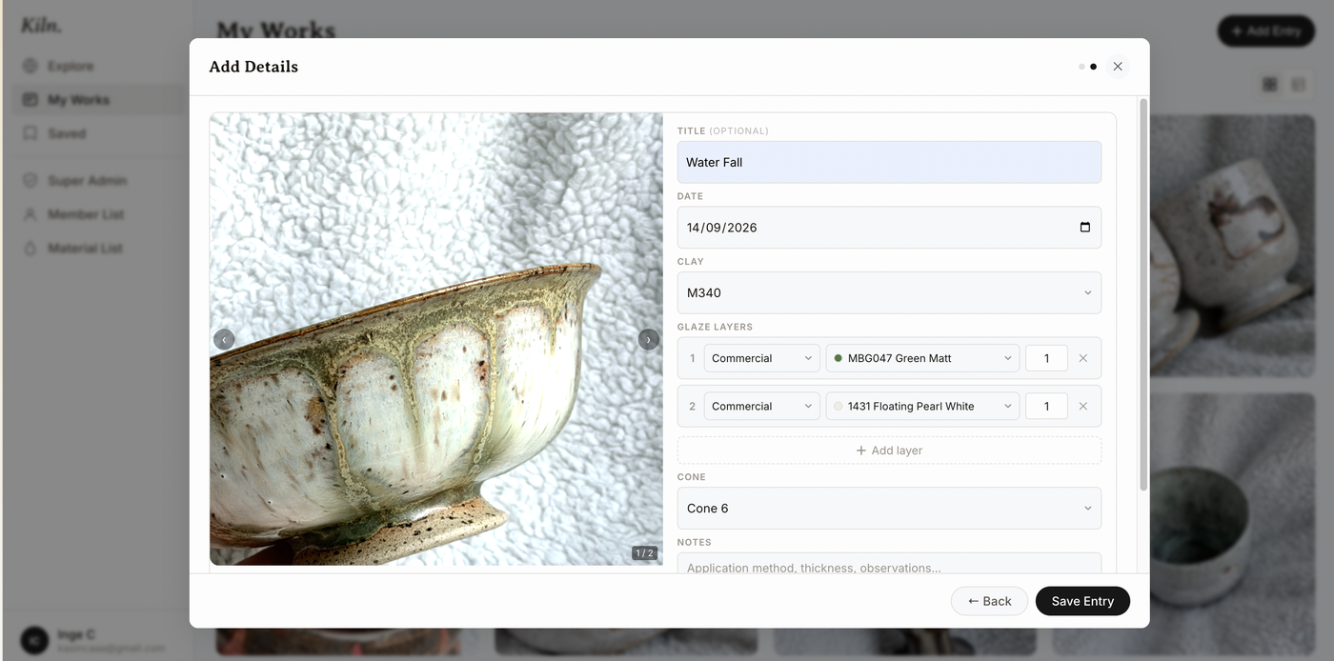Screen dimensions: 1334x661
Task: Remove the 1431 Floating Pearl White glaze layer
Action: [x=1082, y=406]
